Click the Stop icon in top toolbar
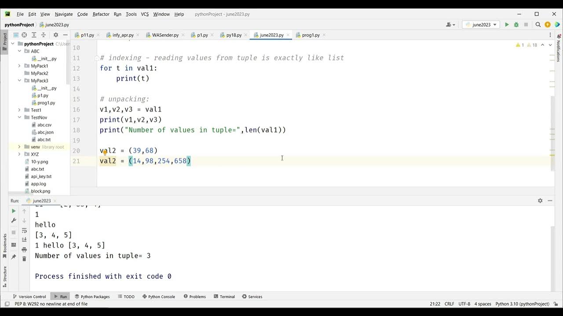Image resolution: width=563 pixels, height=316 pixels. point(526,25)
